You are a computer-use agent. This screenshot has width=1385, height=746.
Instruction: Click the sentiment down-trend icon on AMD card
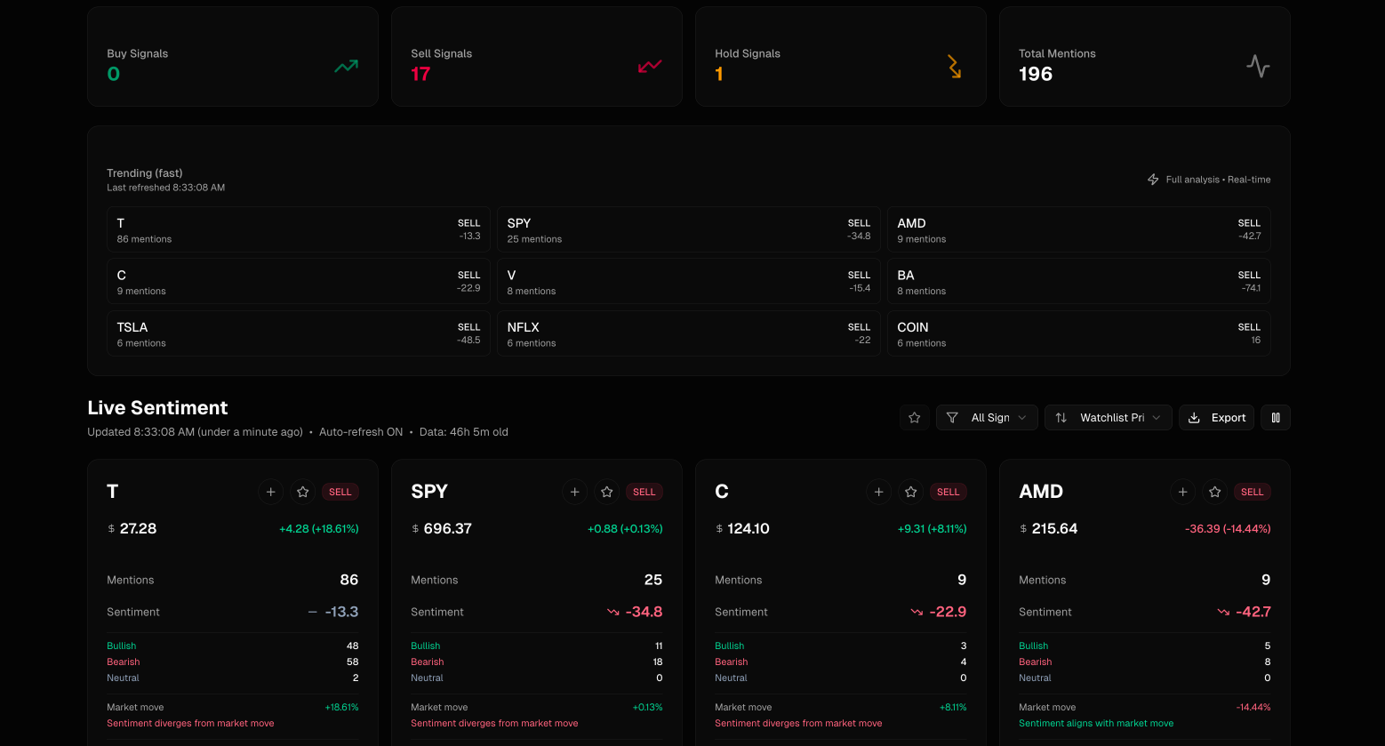1223,612
